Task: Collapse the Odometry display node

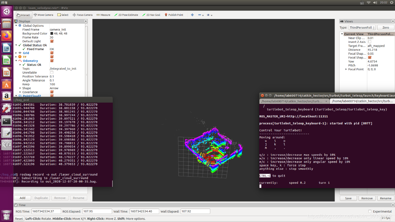Action: click(x=16, y=61)
